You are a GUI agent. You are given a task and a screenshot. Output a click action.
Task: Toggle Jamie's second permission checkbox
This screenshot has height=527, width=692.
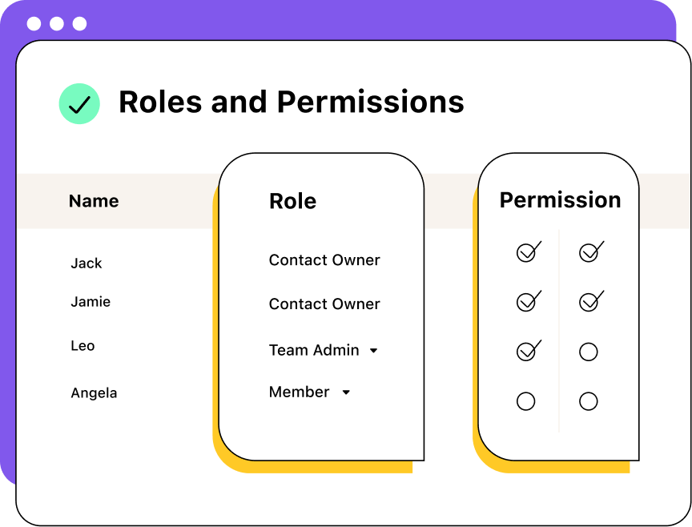click(589, 302)
